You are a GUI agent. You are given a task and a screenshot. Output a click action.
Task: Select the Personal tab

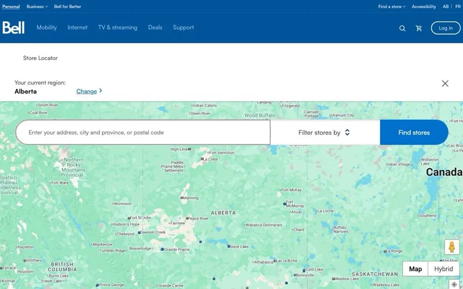tap(11, 6)
